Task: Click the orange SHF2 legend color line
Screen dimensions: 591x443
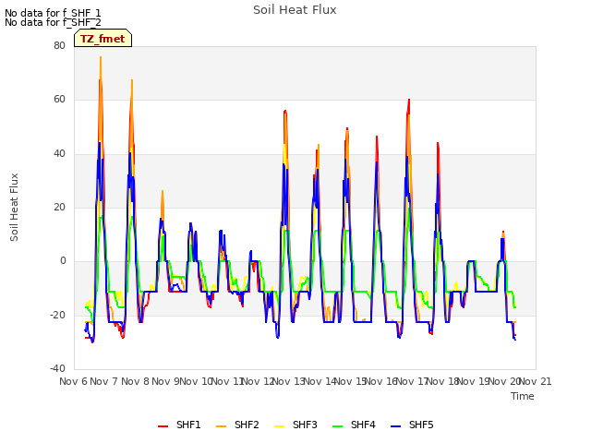Action: [x=222, y=426]
